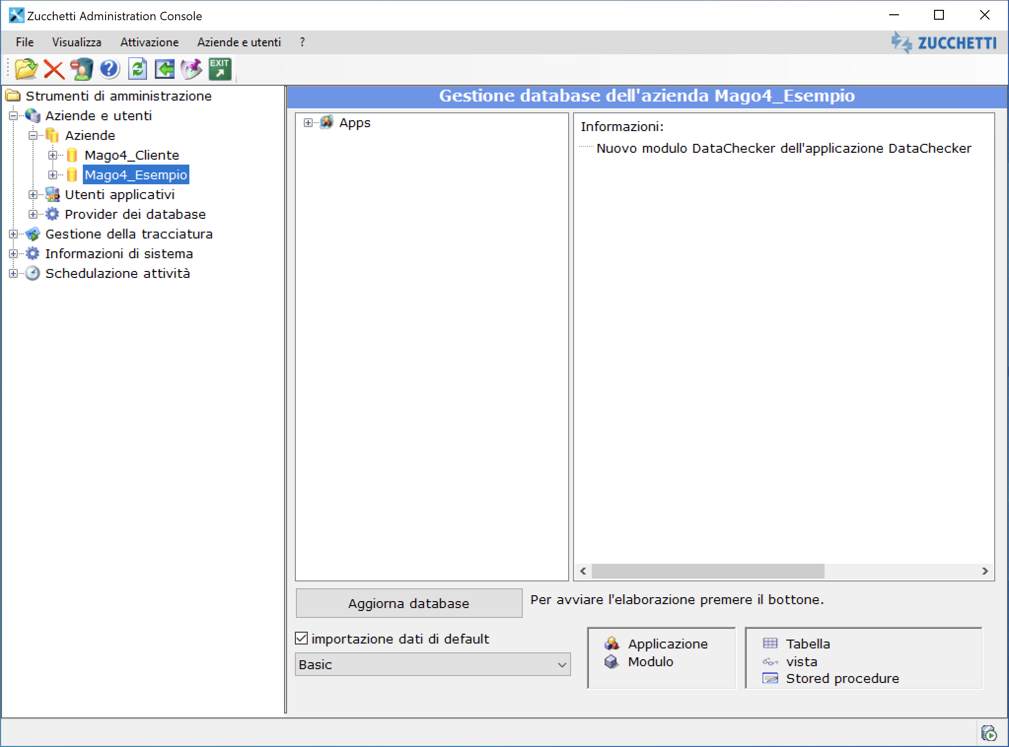Click the user-with-database toolbar icon
This screenshot has width=1009, height=747.
(x=81, y=69)
